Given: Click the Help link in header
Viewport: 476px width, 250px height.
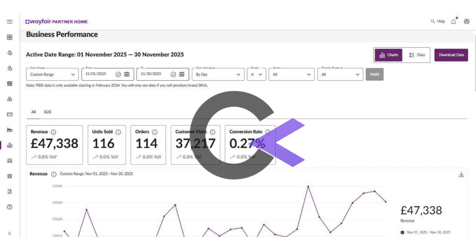Looking at the screenshot, I should [441, 21].
